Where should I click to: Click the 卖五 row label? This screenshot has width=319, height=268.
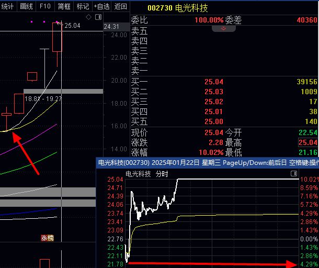[x=139, y=31]
